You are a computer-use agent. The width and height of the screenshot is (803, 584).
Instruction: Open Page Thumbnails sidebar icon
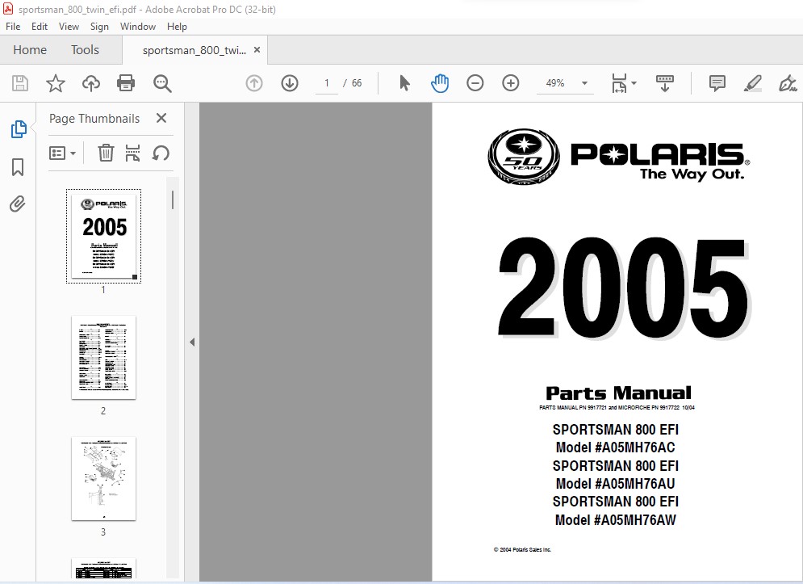19,129
